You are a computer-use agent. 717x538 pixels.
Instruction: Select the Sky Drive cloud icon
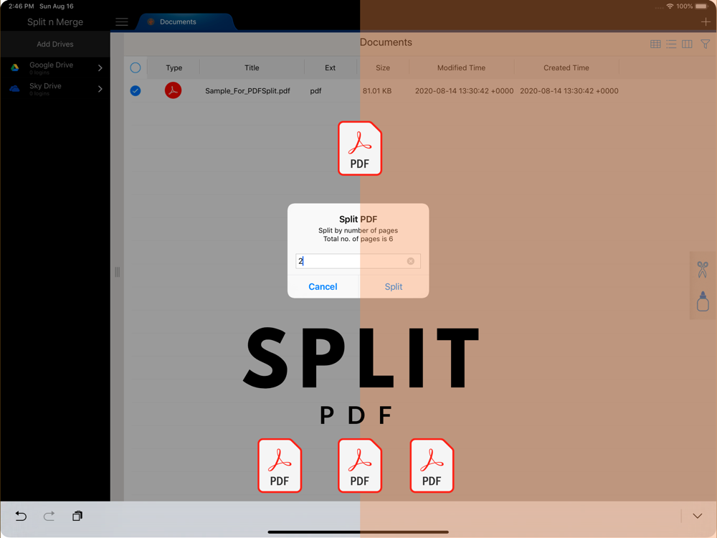[14, 89]
